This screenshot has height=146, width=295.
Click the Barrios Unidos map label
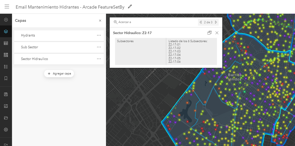[235, 77]
